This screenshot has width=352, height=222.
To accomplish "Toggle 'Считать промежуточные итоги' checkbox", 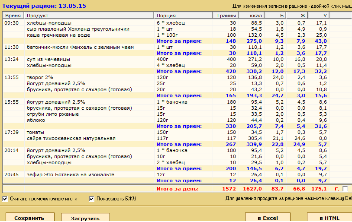I will coord(5,199).
